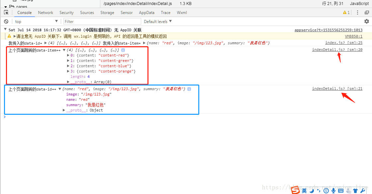
Task: Click the console Filter input field
Action: click(x=102, y=21)
